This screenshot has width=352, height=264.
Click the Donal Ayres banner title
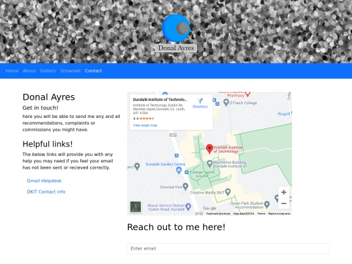(x=176, y=48)
